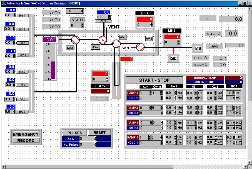Adjust the H2-1 flow spinner arrows
This screenshot has height=169, width=252.
pyautogui.click(x=14, y=29)
